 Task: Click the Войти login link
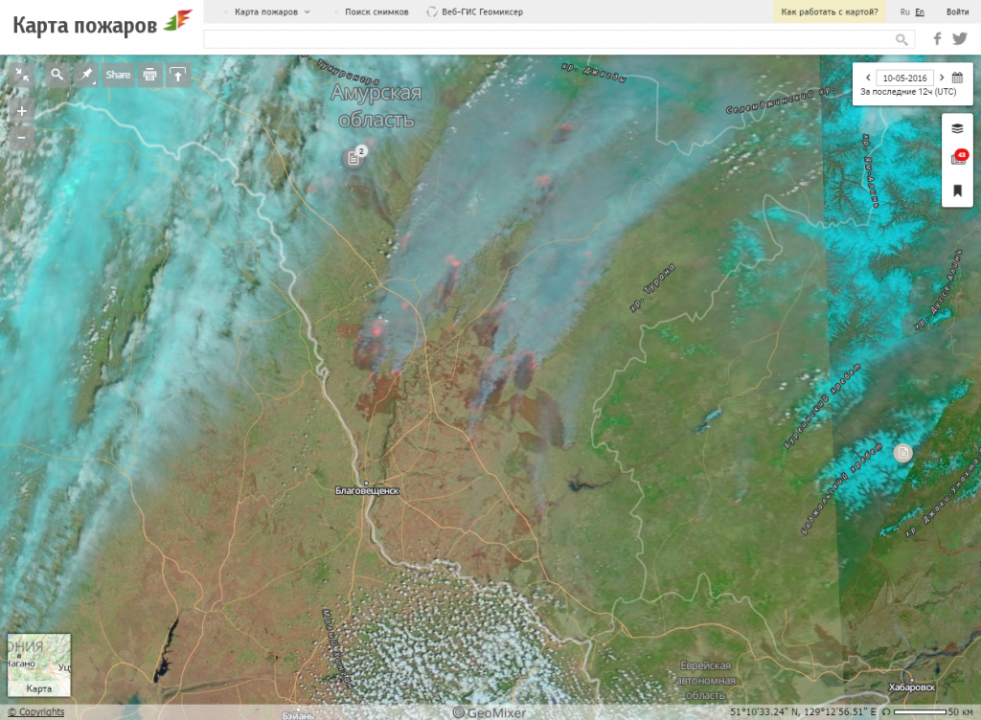point(957,11)
